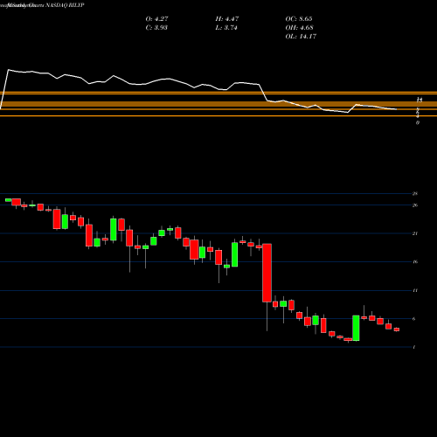Click the 16 price axis label
Viewport: 437px width, 437px height.
click(415, 261)
